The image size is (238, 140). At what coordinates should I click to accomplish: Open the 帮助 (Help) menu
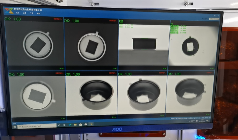coord(39,13)
